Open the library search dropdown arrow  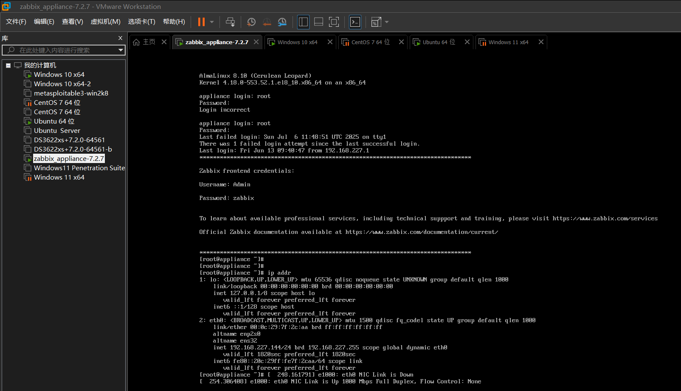click(121, 50)
